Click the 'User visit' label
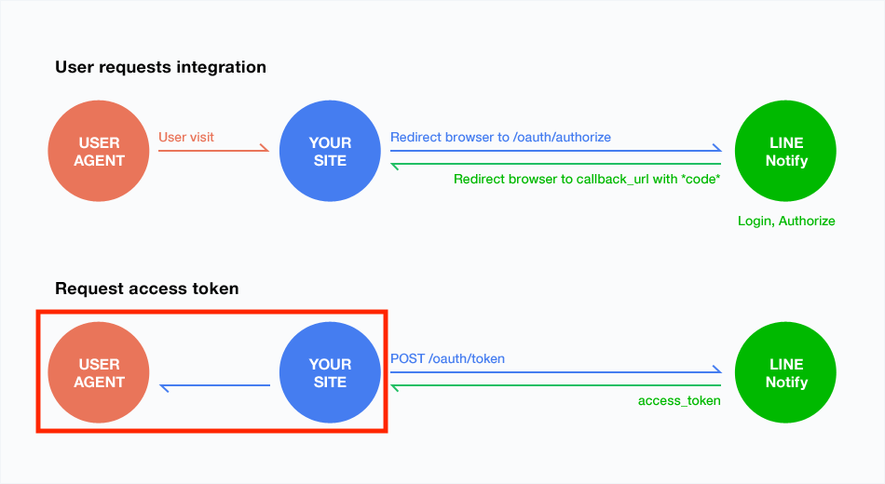This screenshot has height=484, width=885. tap(186, 137)
